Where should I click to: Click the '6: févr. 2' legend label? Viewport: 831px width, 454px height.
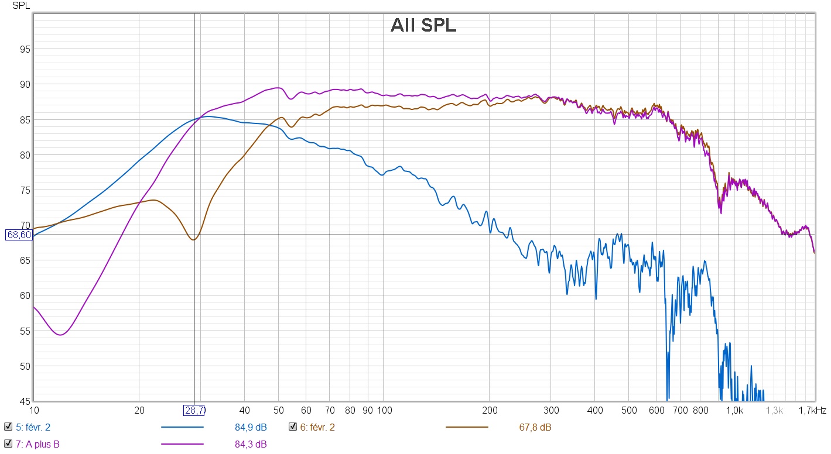coord(317,428)
